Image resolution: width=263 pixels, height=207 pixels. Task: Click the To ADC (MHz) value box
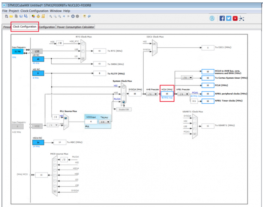coord(60,142)
